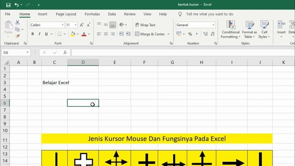Apply red font color
Screen dimensions: 295x166
(84, 34)
